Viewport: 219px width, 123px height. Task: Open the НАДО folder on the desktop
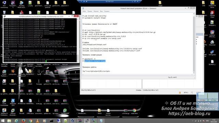pyautogui.click(x=160, y=4)
